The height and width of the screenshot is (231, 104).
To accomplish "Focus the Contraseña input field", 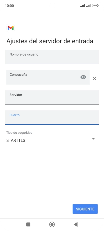I will tap(48, 77).
